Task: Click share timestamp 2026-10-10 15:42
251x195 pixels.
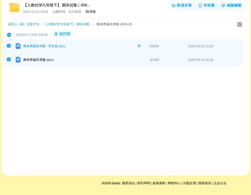Action: [36, 12]
